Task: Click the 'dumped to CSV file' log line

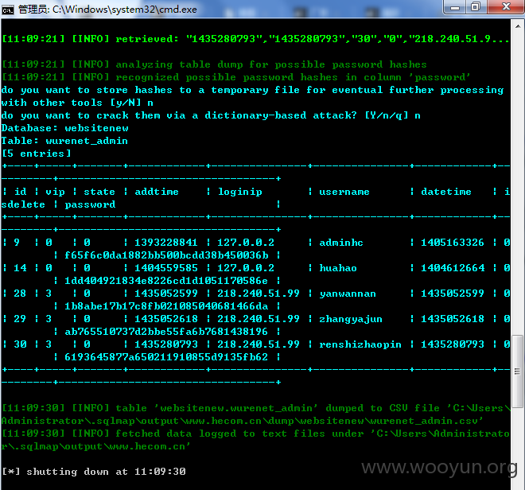Action: click(256, 414)
